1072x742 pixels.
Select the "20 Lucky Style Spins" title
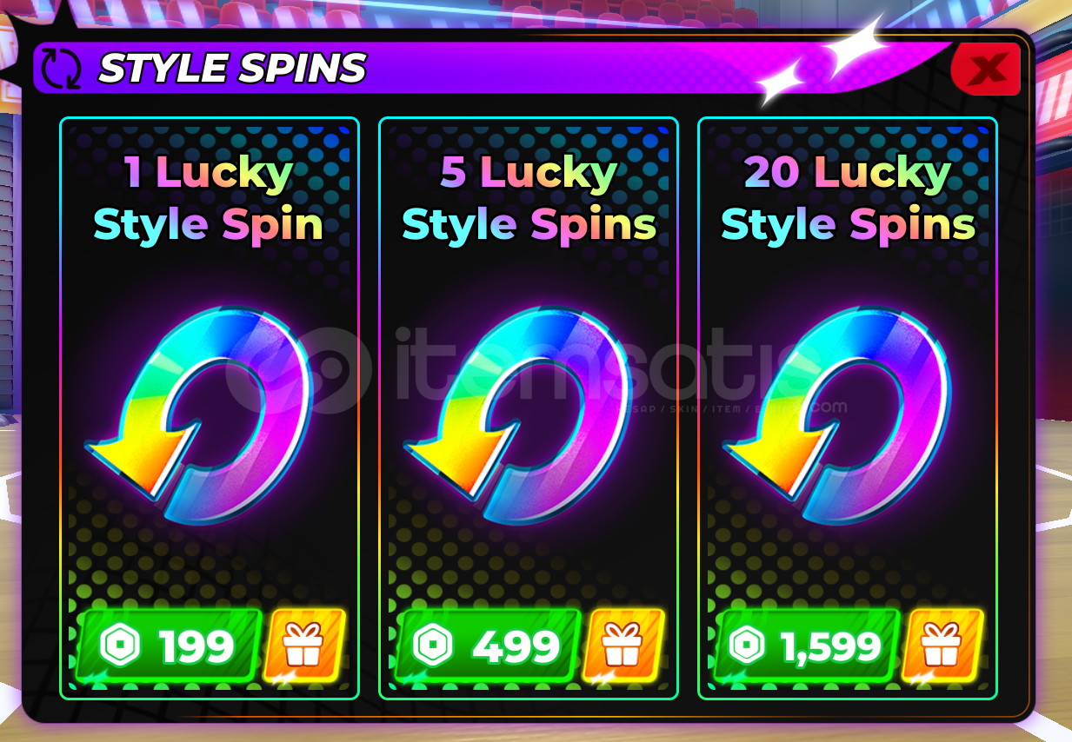click(849, 199)
